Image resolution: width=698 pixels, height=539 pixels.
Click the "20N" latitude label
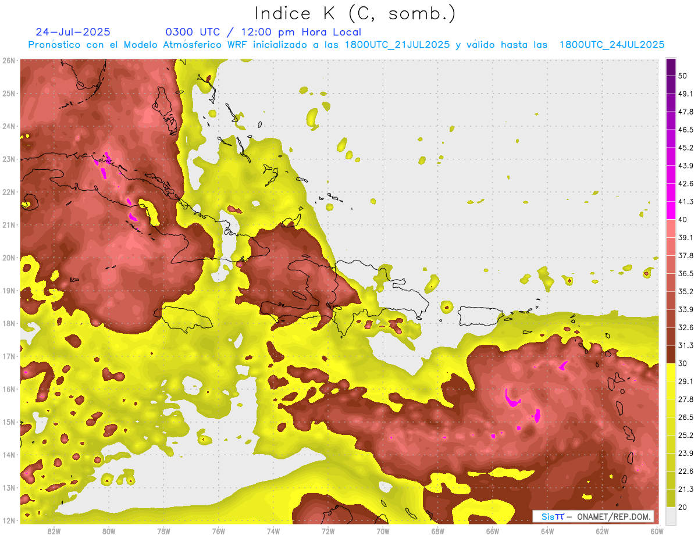(x=9, y=258)
